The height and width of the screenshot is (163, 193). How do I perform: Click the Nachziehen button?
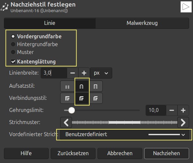[x=167, y=154]
